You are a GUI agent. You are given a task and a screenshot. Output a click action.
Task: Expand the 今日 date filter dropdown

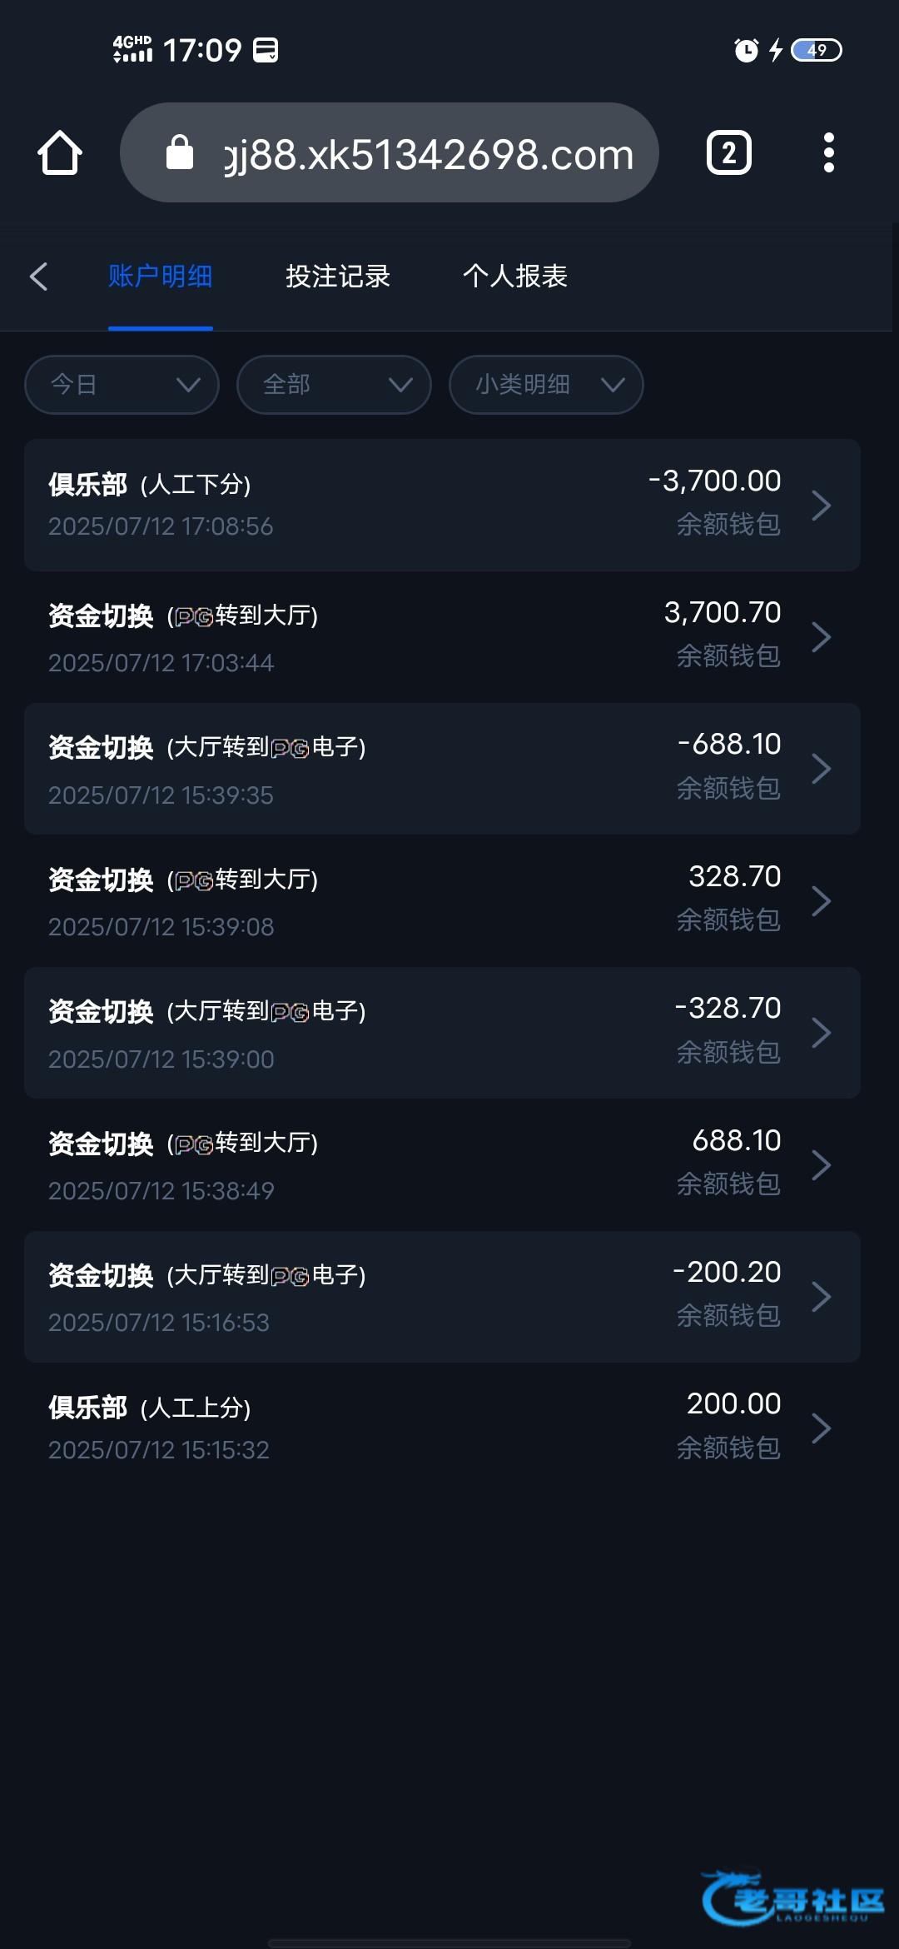click(122, 385)
